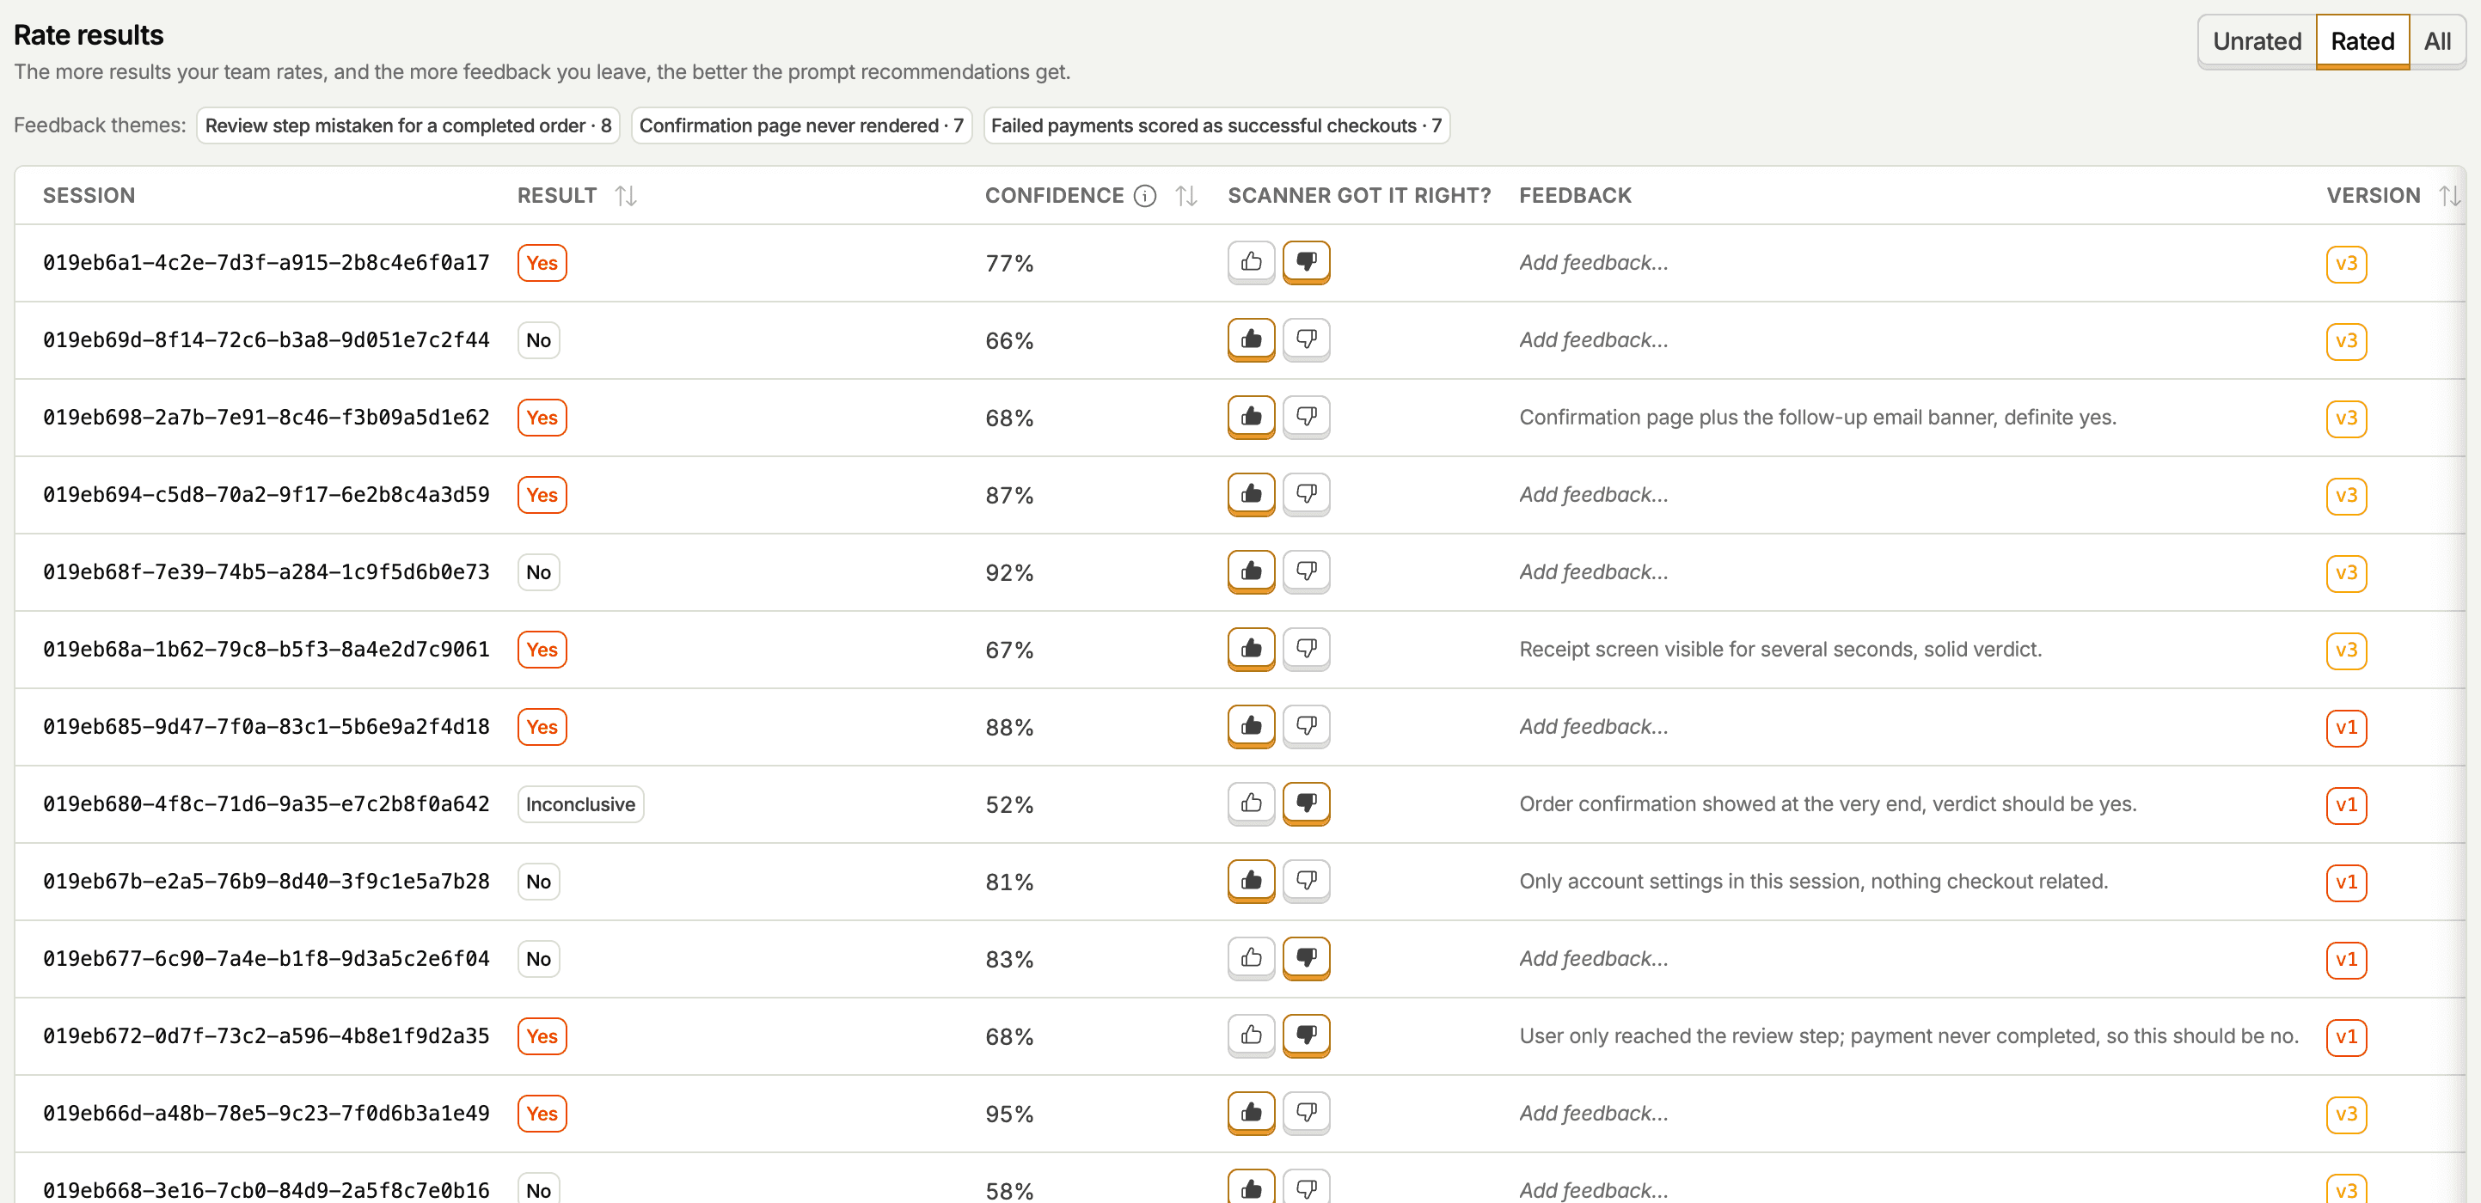Viewport: 2481px width, 1203px height.
Task: Edit feedback 'Only account settings in this session'
Action: coord(1814,882)
